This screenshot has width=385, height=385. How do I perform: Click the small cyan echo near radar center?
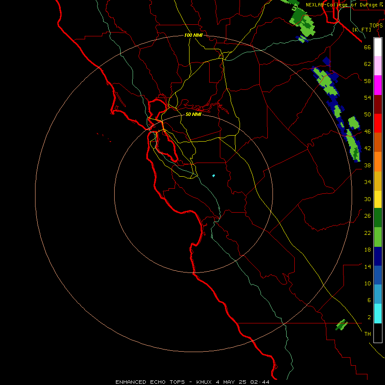[x=213, y=175]
